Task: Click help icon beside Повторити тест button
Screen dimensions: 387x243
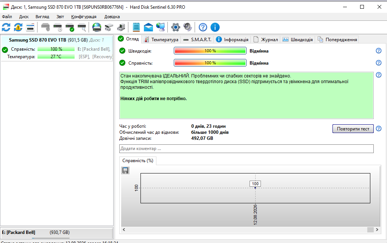Action: coord(379,128)
